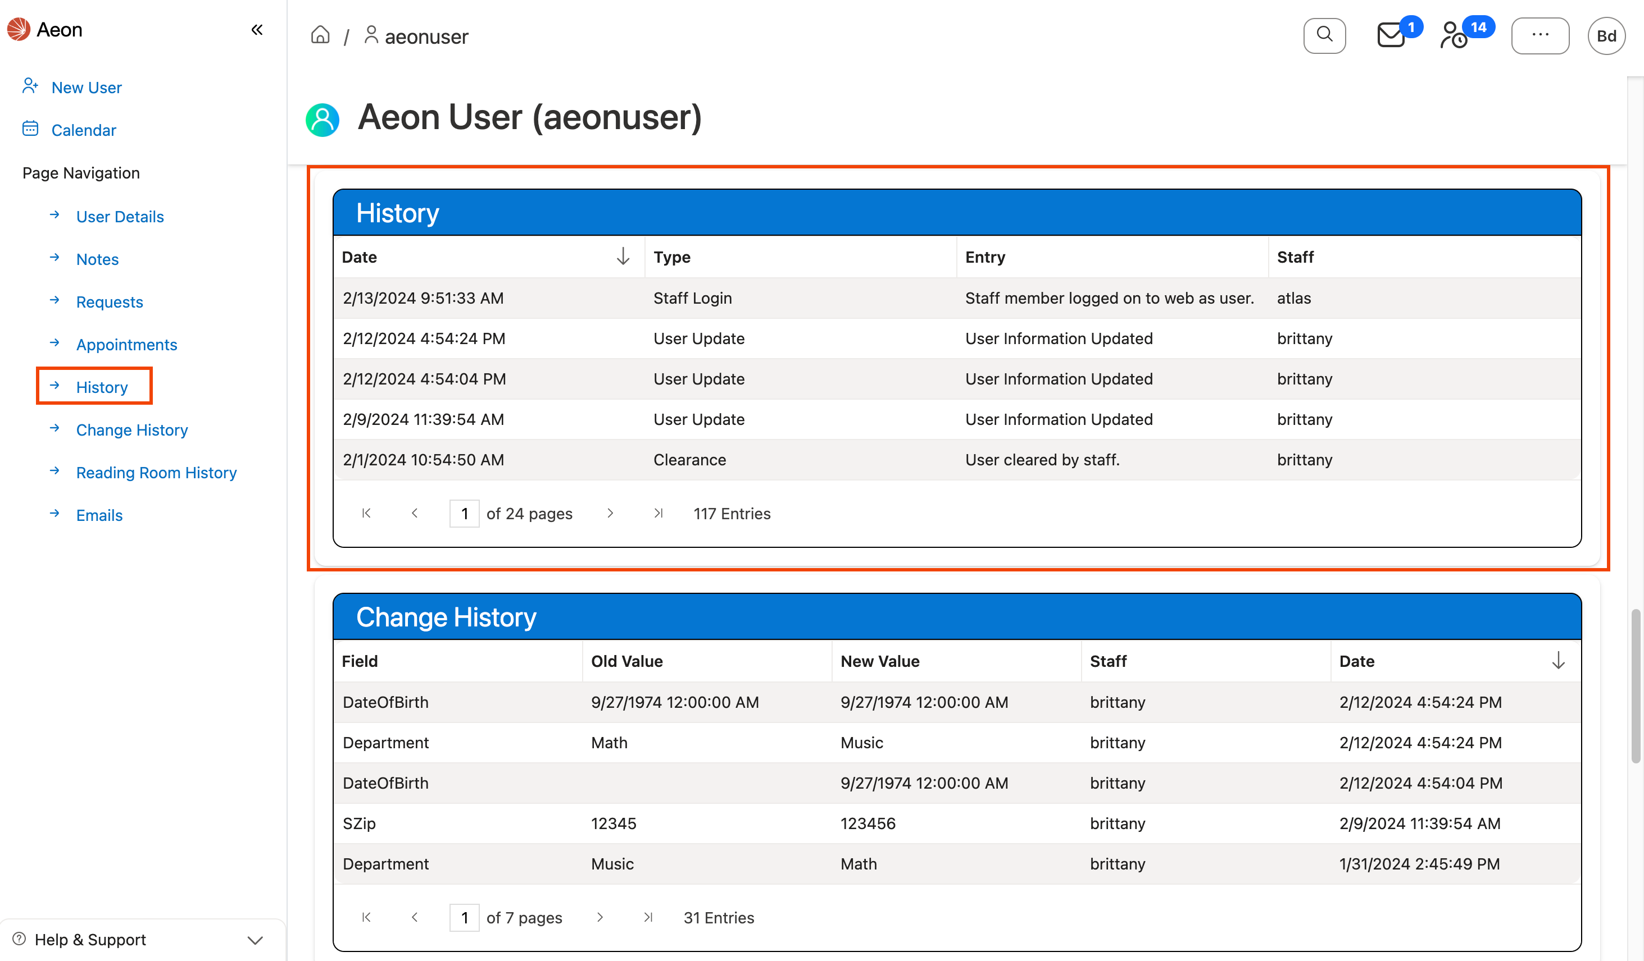
Task: Jump to the last page of History entries
Action: (659, 513)
